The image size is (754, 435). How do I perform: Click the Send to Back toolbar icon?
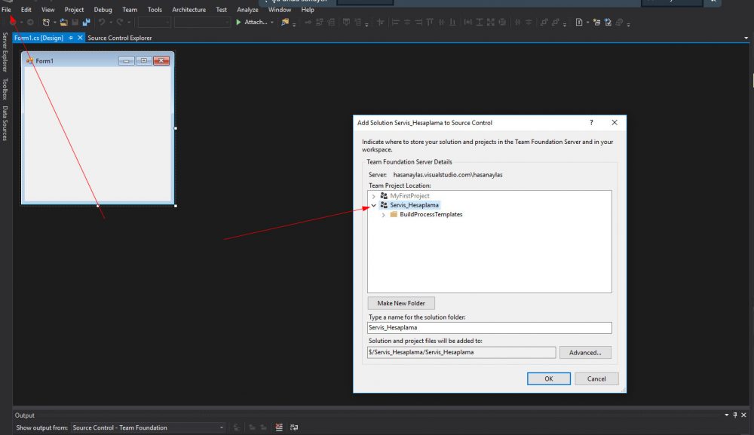pos(556,22)
